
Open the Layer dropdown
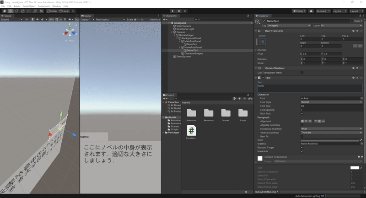(x=341, y=26)
